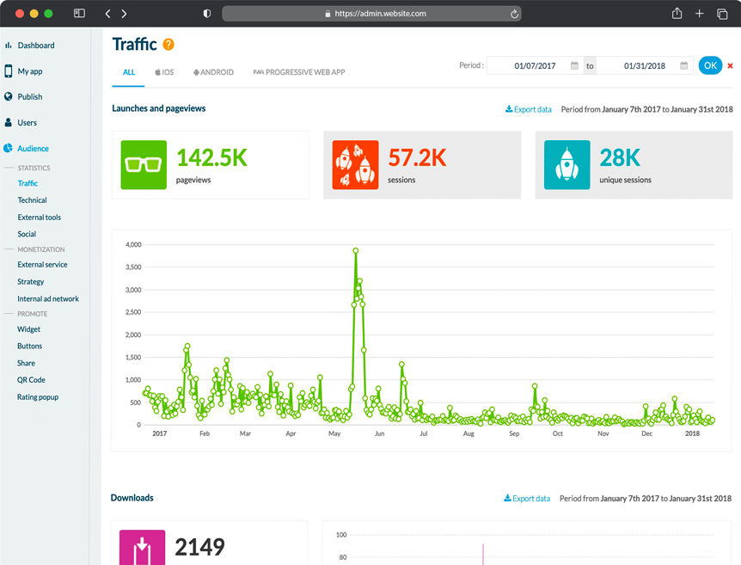Click the orange rockets sessions icon

click(x=355, y=164)
